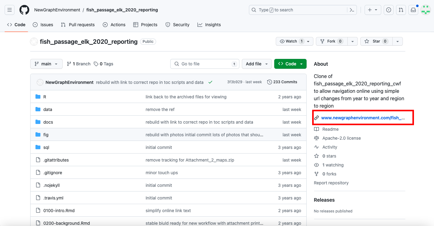Star this repository
434x226 pixels.
376,41
